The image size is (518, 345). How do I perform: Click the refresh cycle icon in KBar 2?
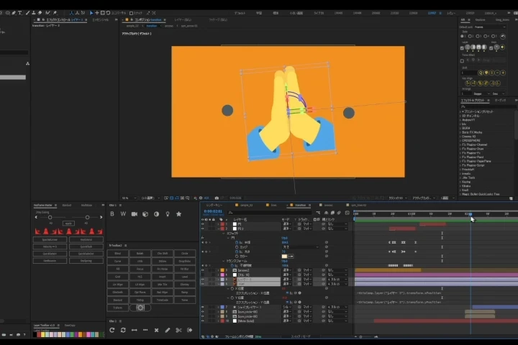click(x=123, y=330)
